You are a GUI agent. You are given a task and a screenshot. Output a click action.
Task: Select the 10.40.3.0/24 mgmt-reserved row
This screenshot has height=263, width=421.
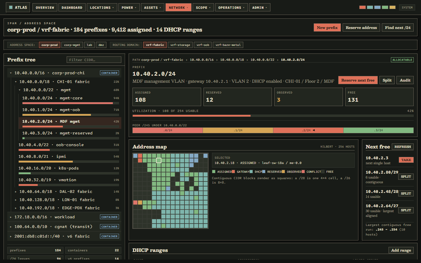pos(70,135)
